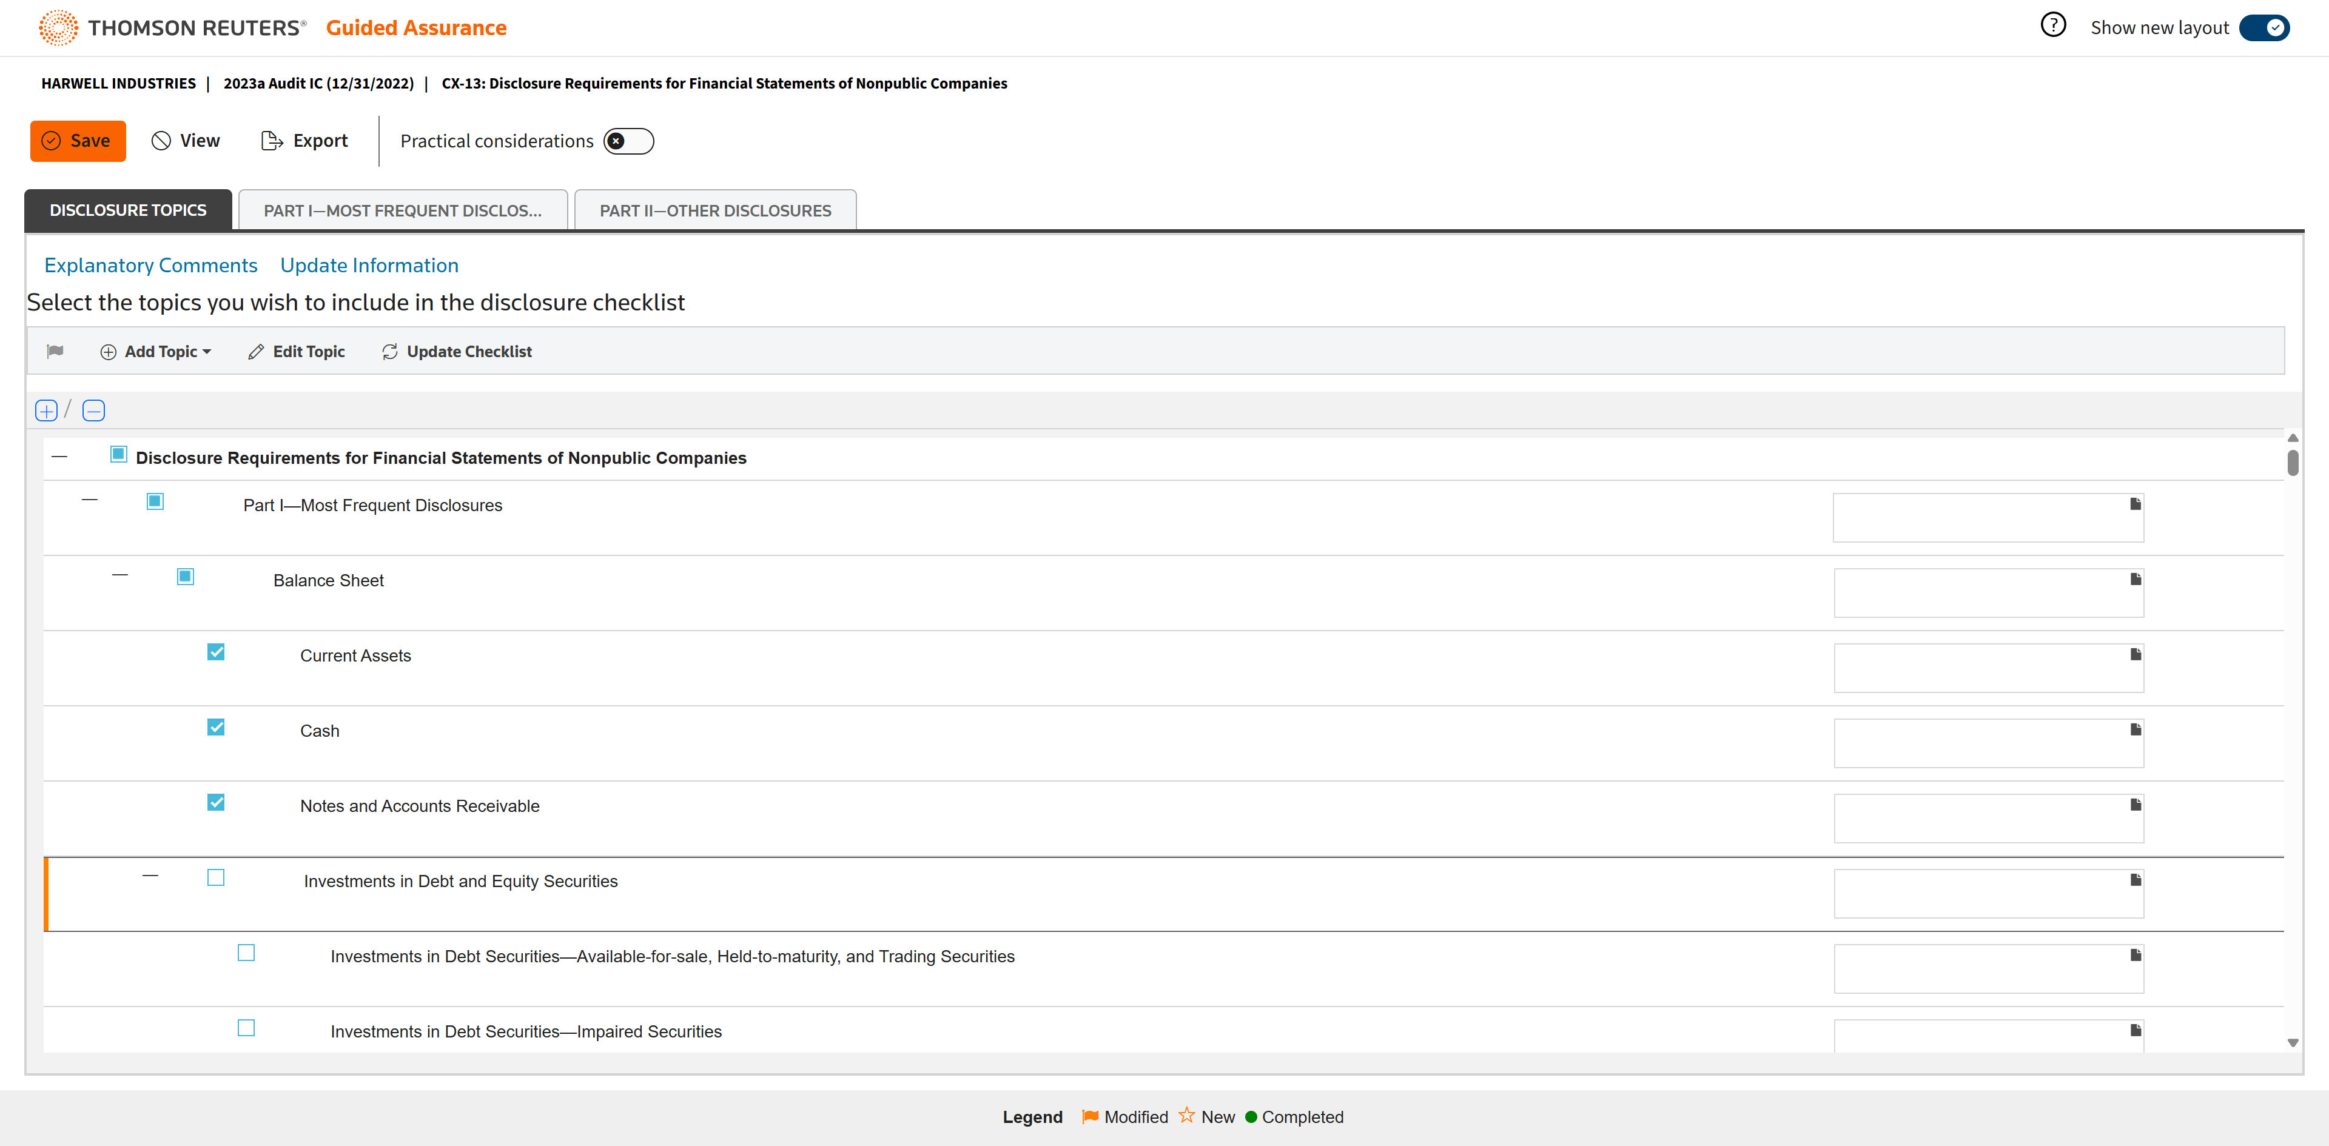Check Investments in Debt and Equity Securities

[x=216, y=877]
